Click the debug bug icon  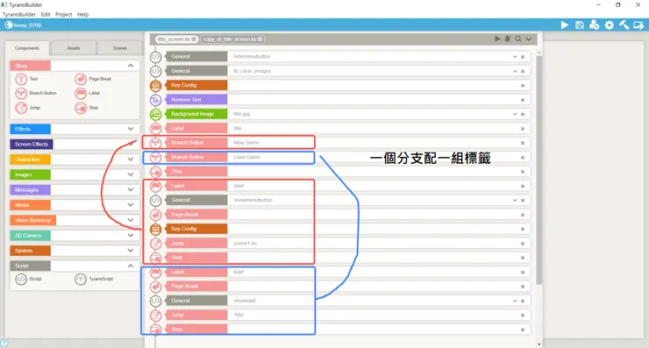[508, 39]
